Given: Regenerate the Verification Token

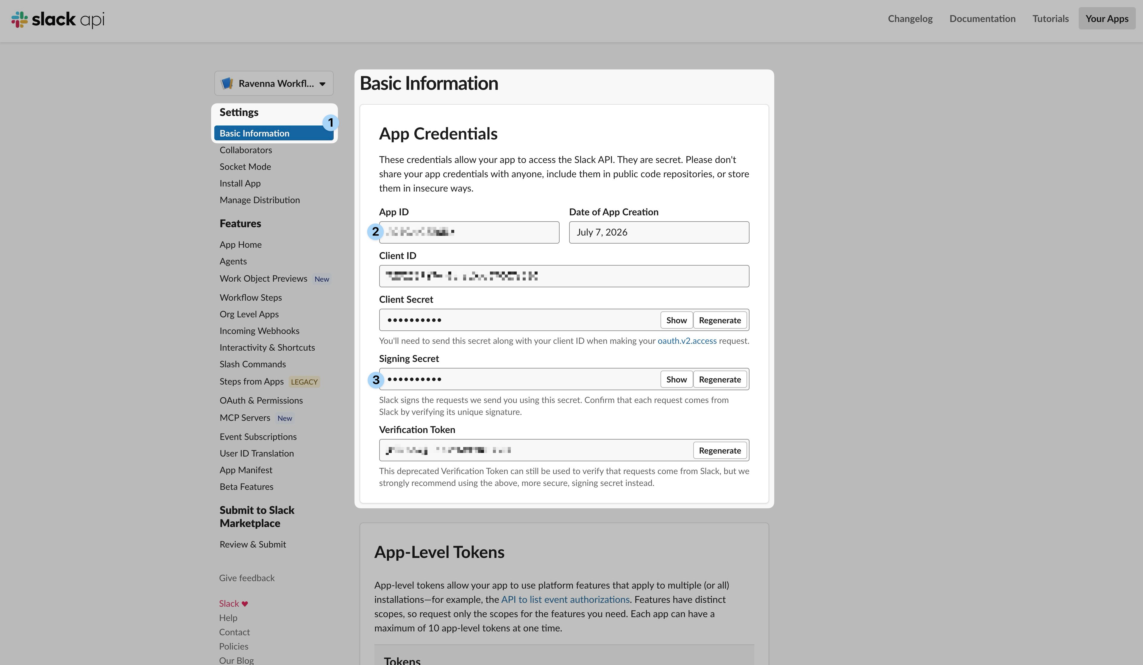Looking at the screenshot, I should pos(720,451).
